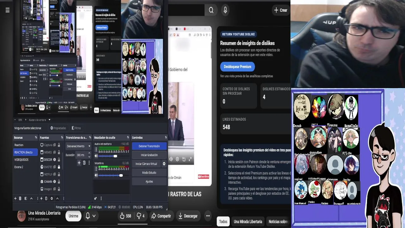Mute the Audio del escritorio channel
Image resolution: width=405 pixels, height=228 pixels.
click(96, 156)
